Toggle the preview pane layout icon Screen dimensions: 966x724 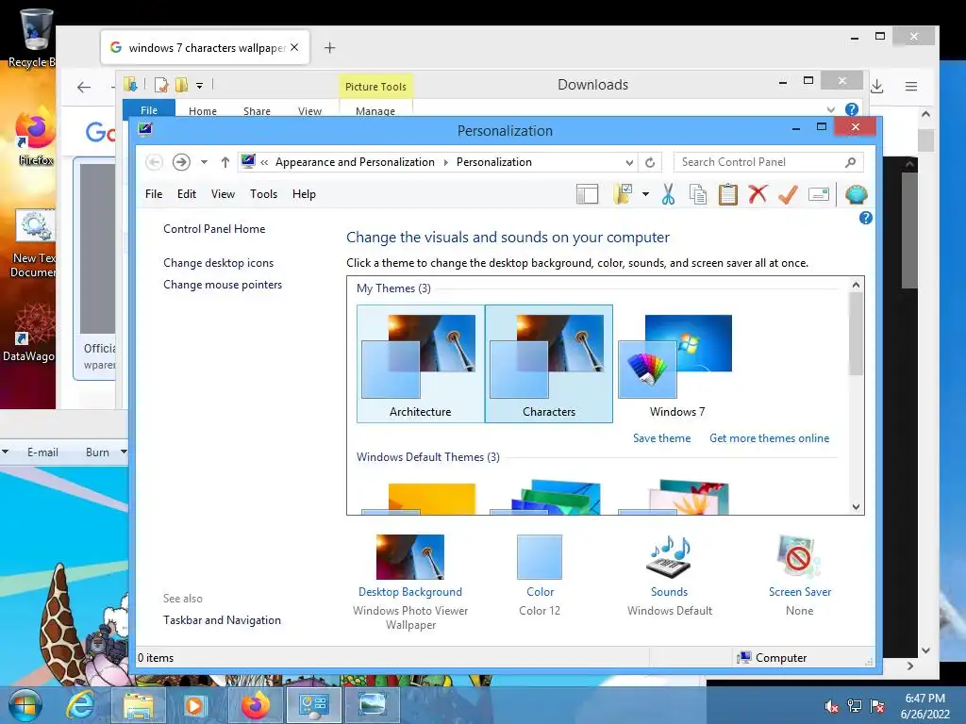pos(587,194)
